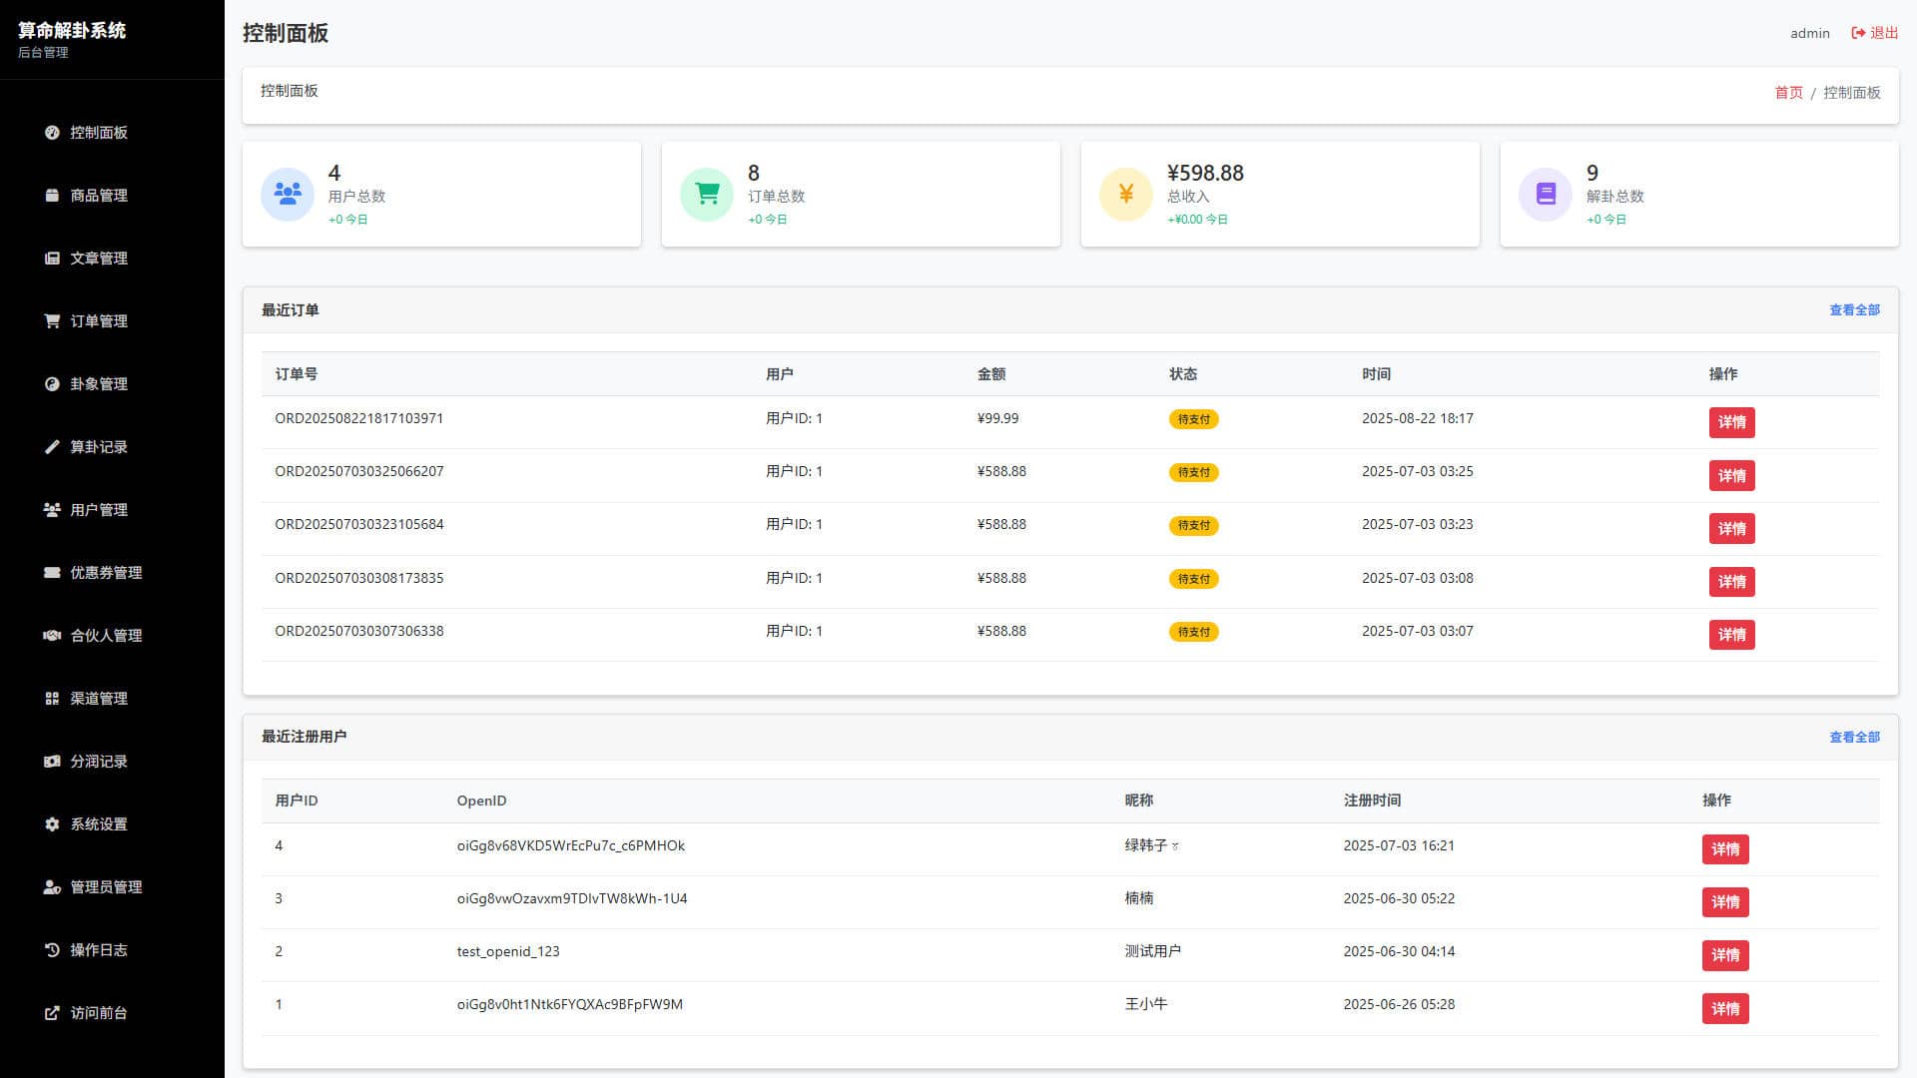Click the yen icon in 总收入 card
This screenshot has height=1078, width=1917.
(x=1126, y=194)
